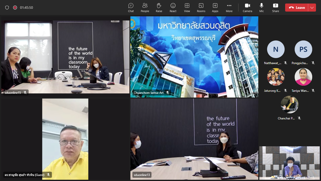This screenshot has width=321, height=181.
Task: Open the More actions menu
Action: click(229, 8)
